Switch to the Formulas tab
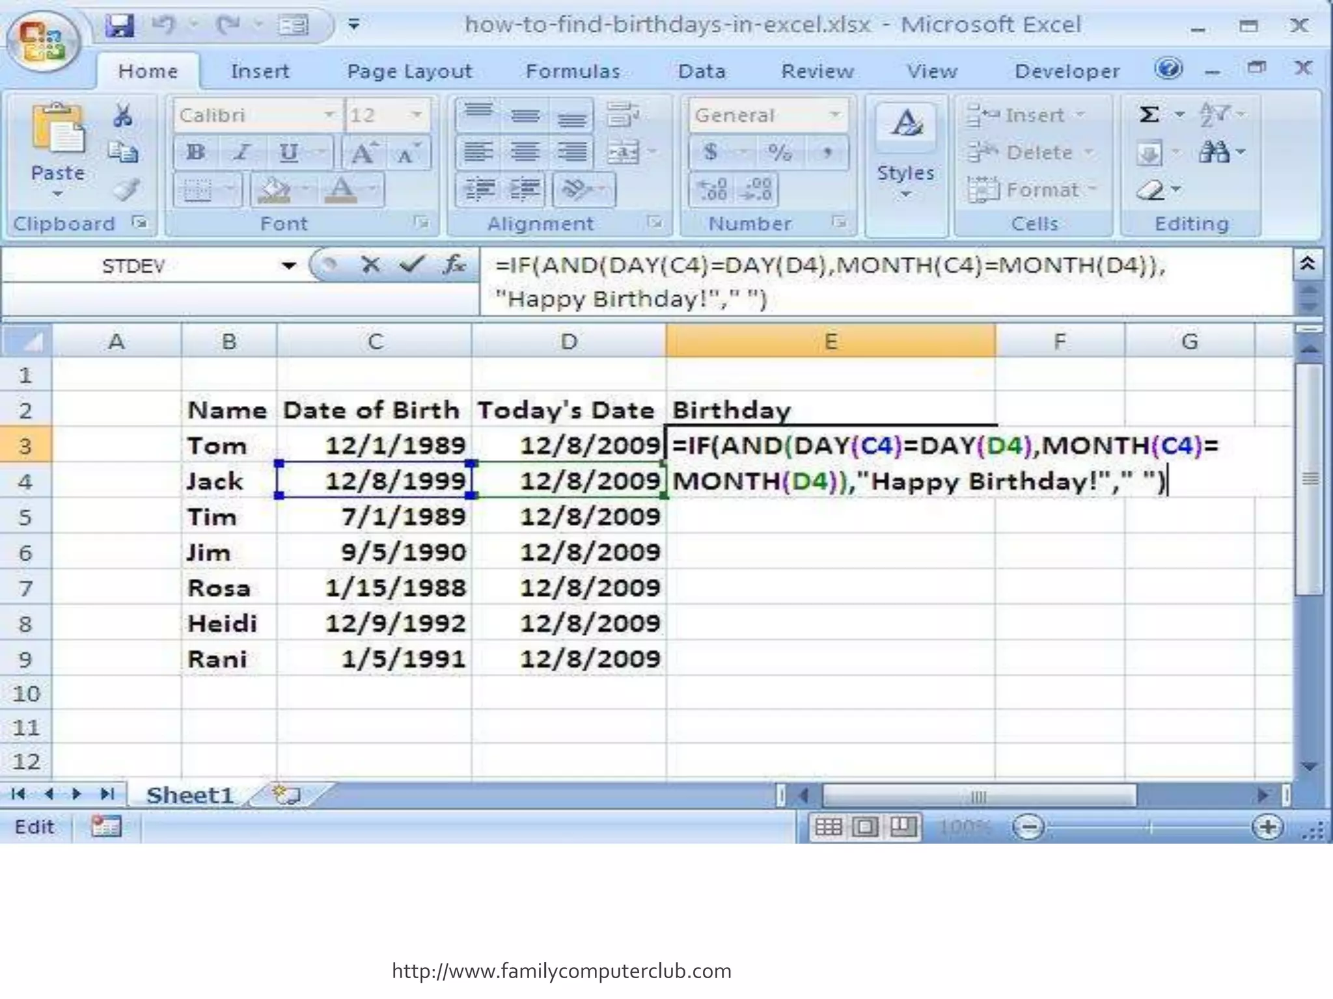 [573, 71]
